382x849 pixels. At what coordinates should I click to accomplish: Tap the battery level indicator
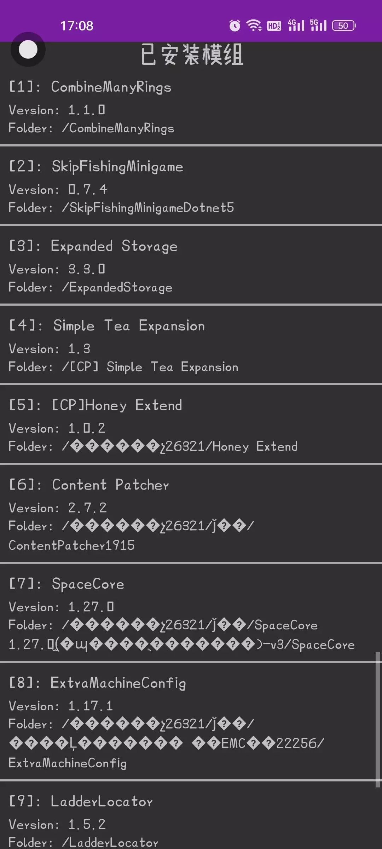pyautogui.click(x=343, y=25)
